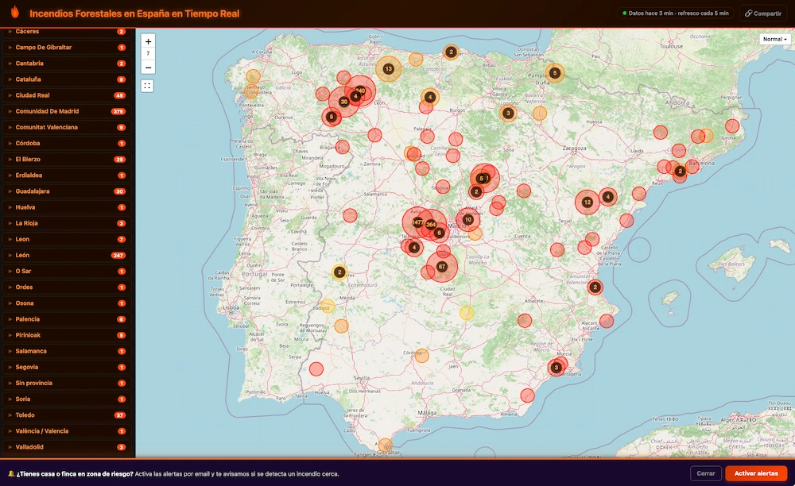Click the yellow fire marker near Badajoz
This screenshot has height=486, width=795.
(x=328, y=306)
